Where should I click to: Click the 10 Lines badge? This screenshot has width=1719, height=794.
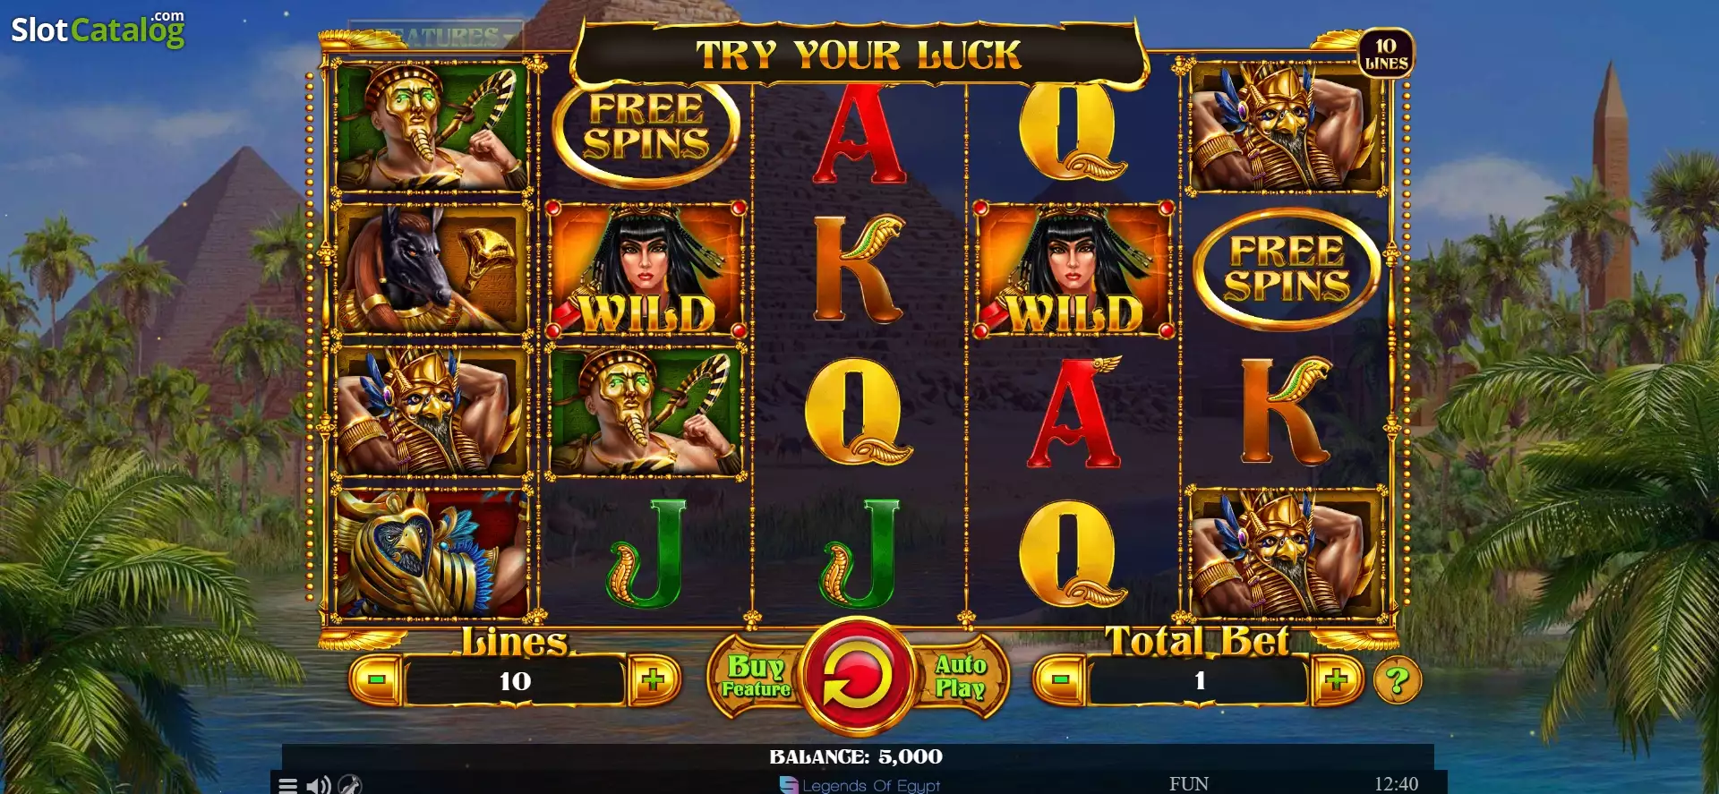coord(1386,54)
